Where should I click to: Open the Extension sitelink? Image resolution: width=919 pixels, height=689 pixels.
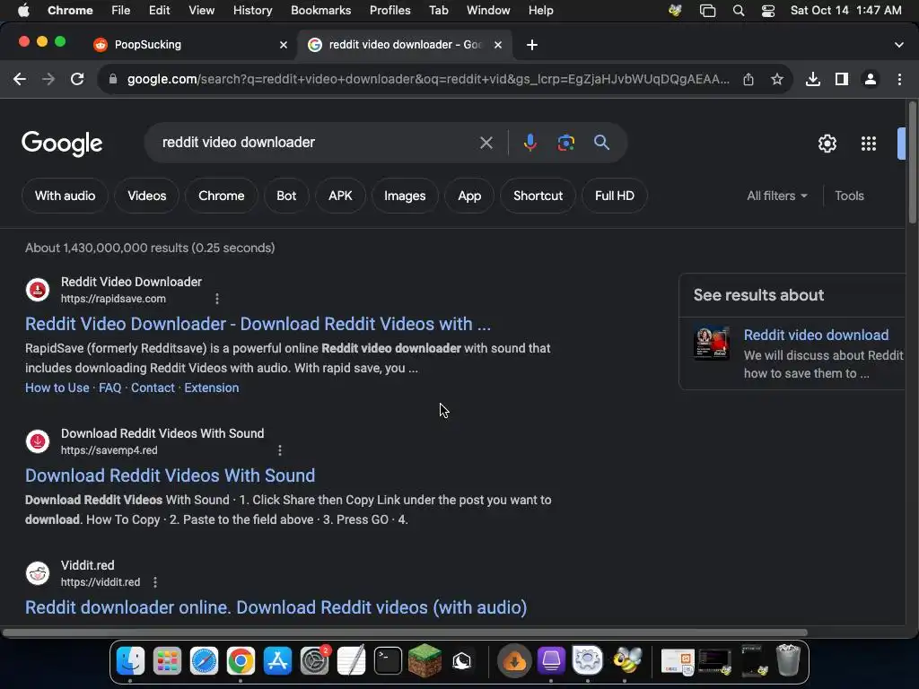click(x=212, y=388)
